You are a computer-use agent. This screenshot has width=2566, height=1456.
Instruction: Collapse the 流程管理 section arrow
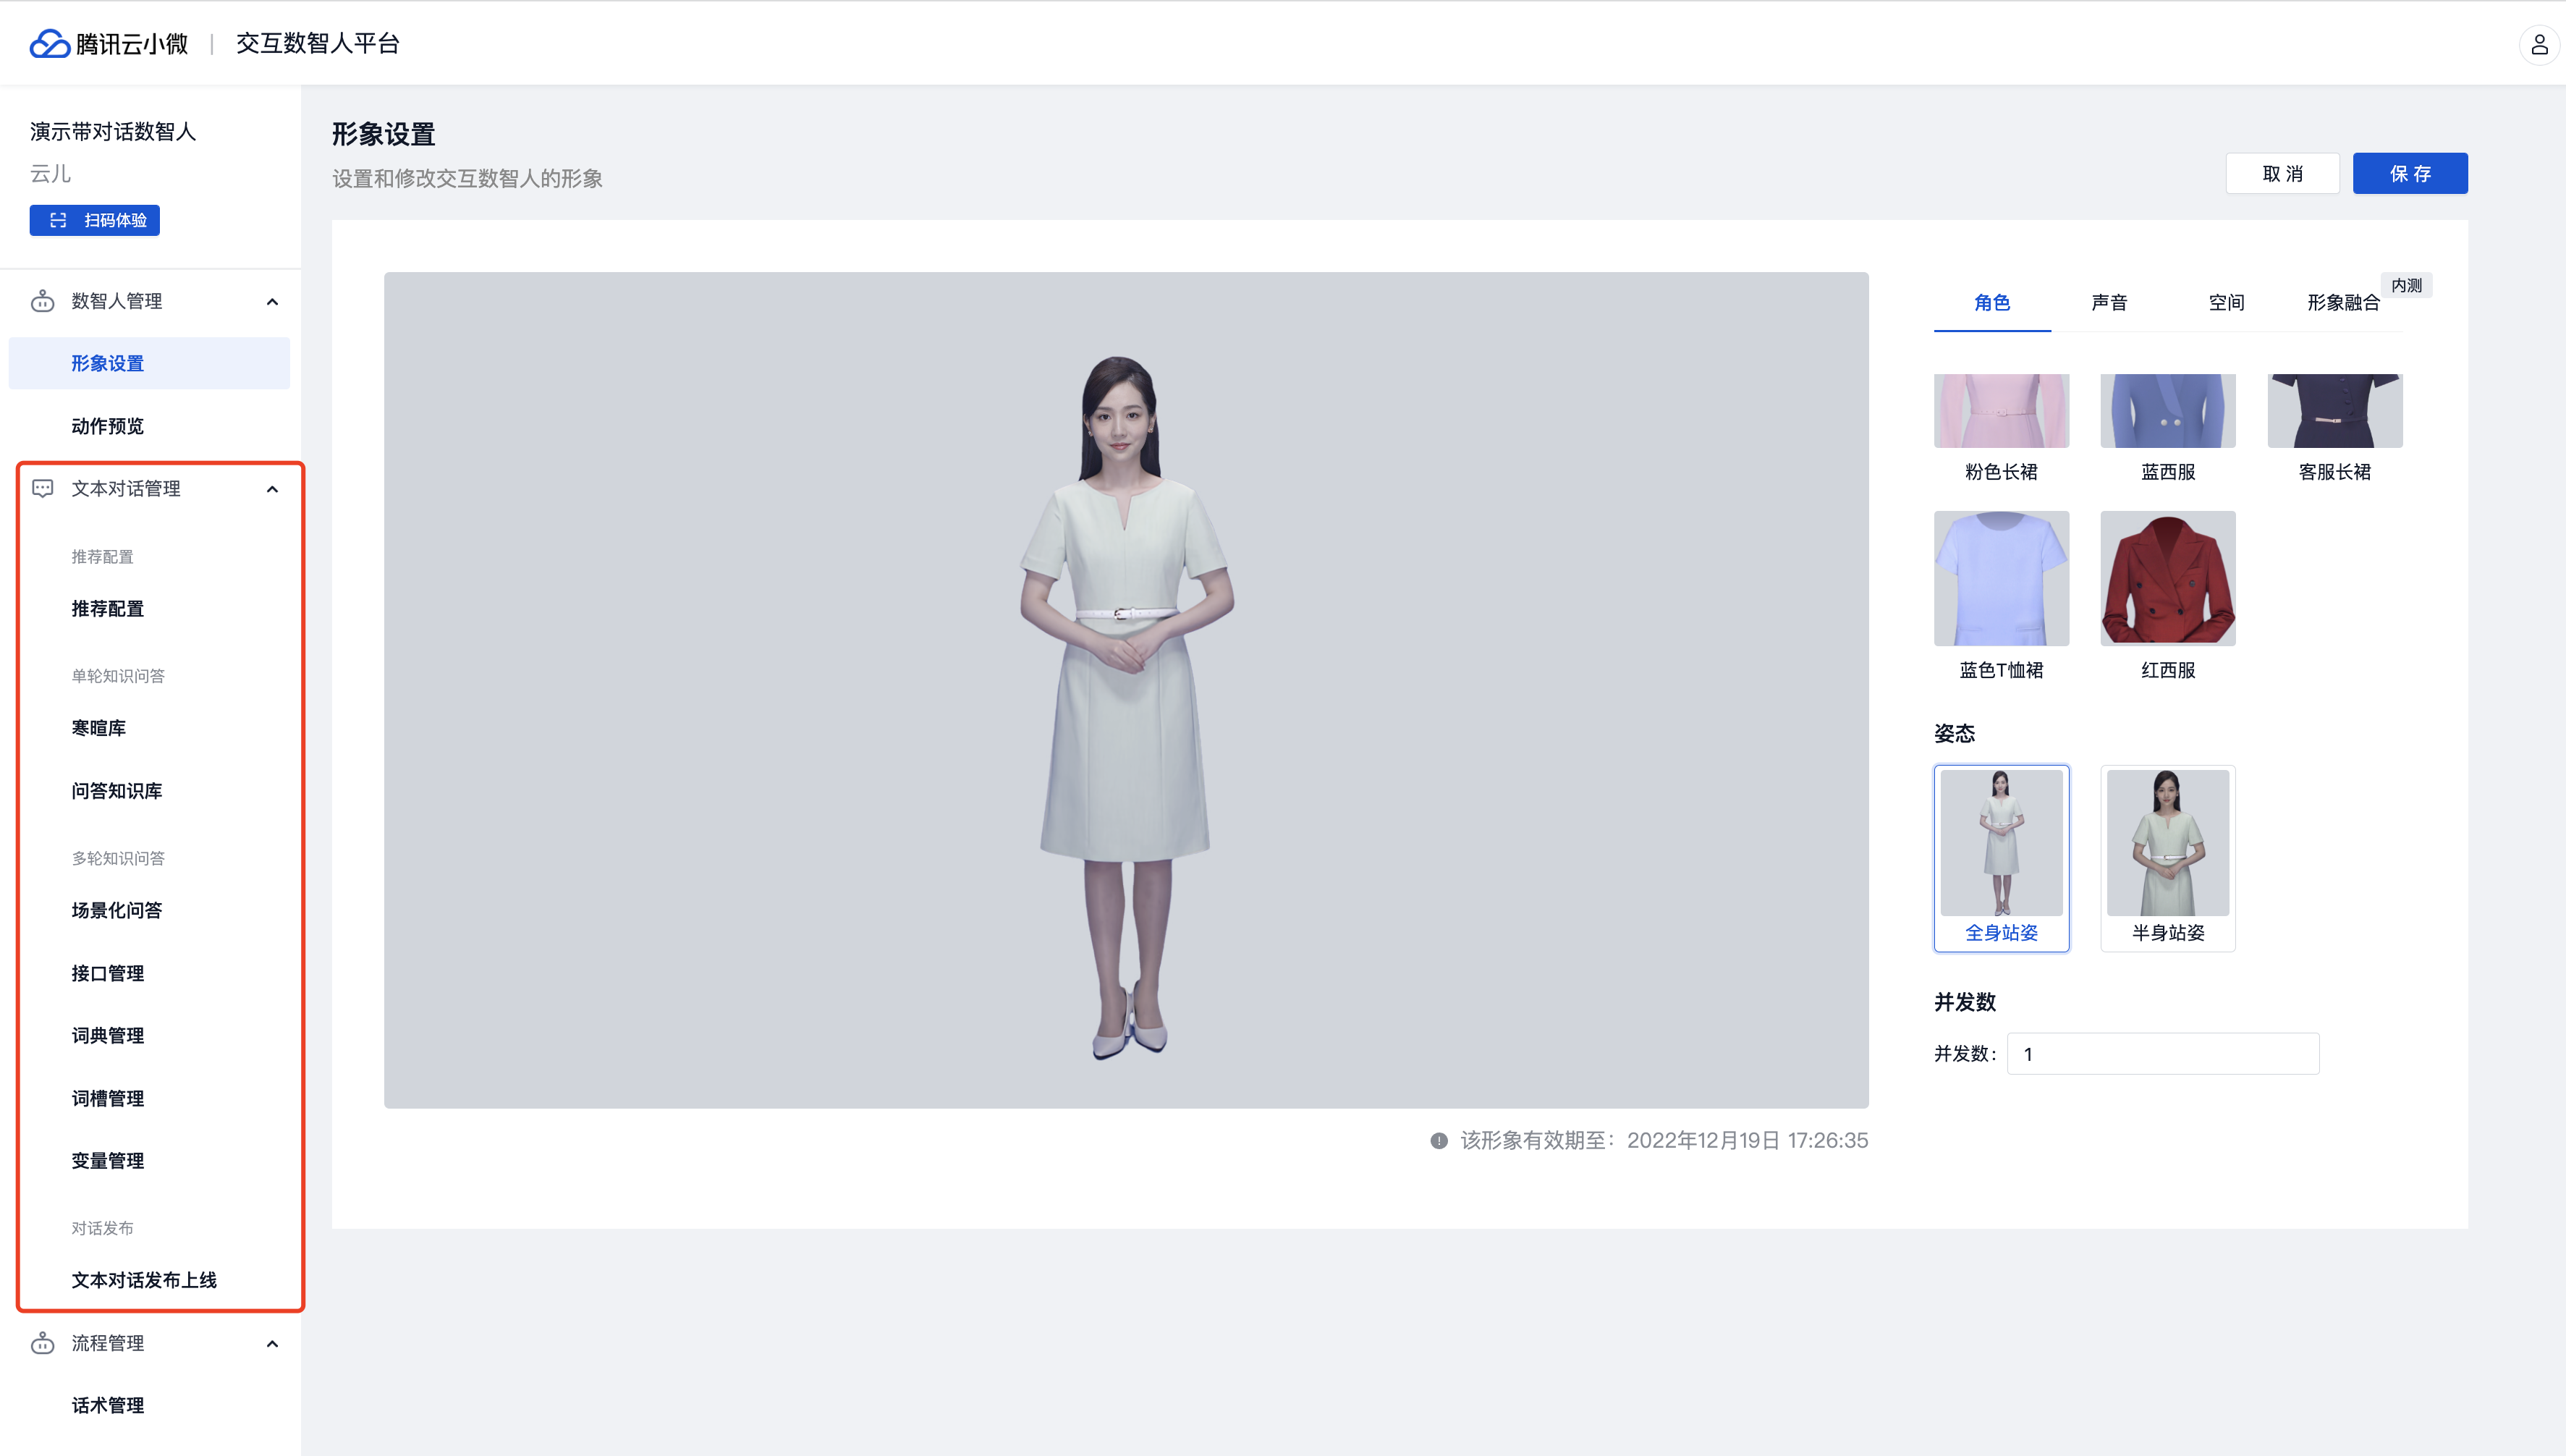[272, 1344]
